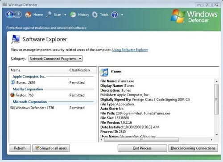Click Permitted in the Windows Defender row

click(77, 108)
